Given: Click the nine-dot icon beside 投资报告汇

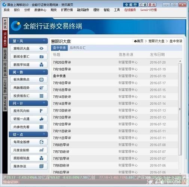Looking at the screenshot, I should click(42, 96).
